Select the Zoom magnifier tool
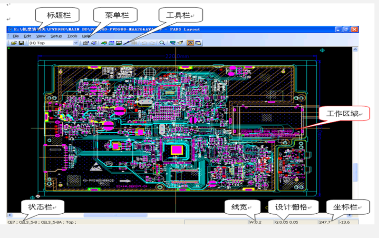 click(162, 43)
